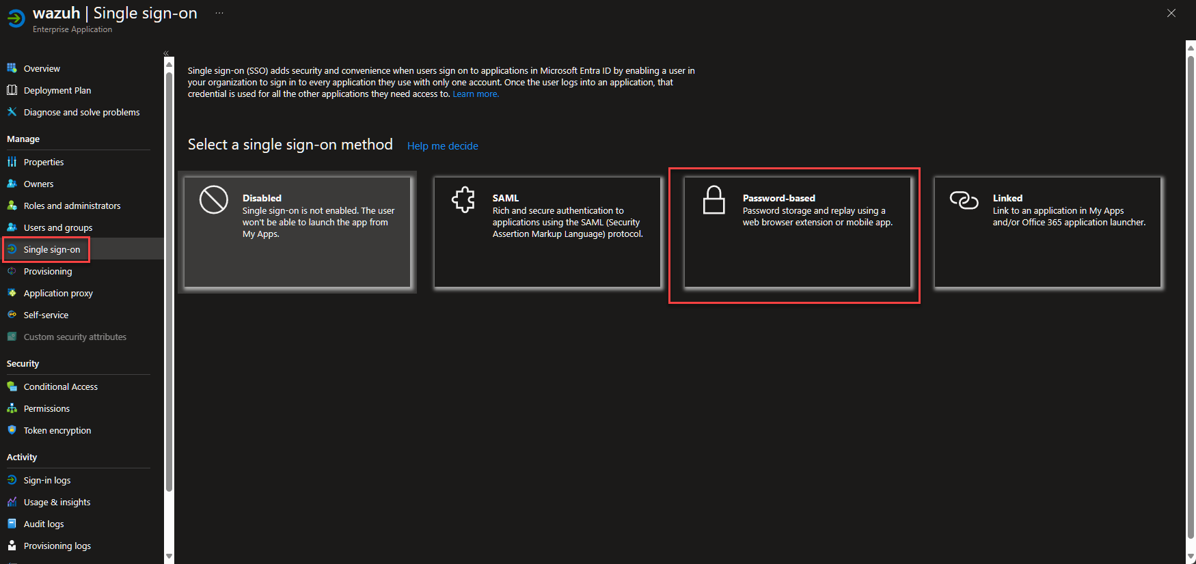The height and width of the screenshot is (564, 1196).
Task: Close the Single sign-on blade
Action: click(x=1171, y=13)
